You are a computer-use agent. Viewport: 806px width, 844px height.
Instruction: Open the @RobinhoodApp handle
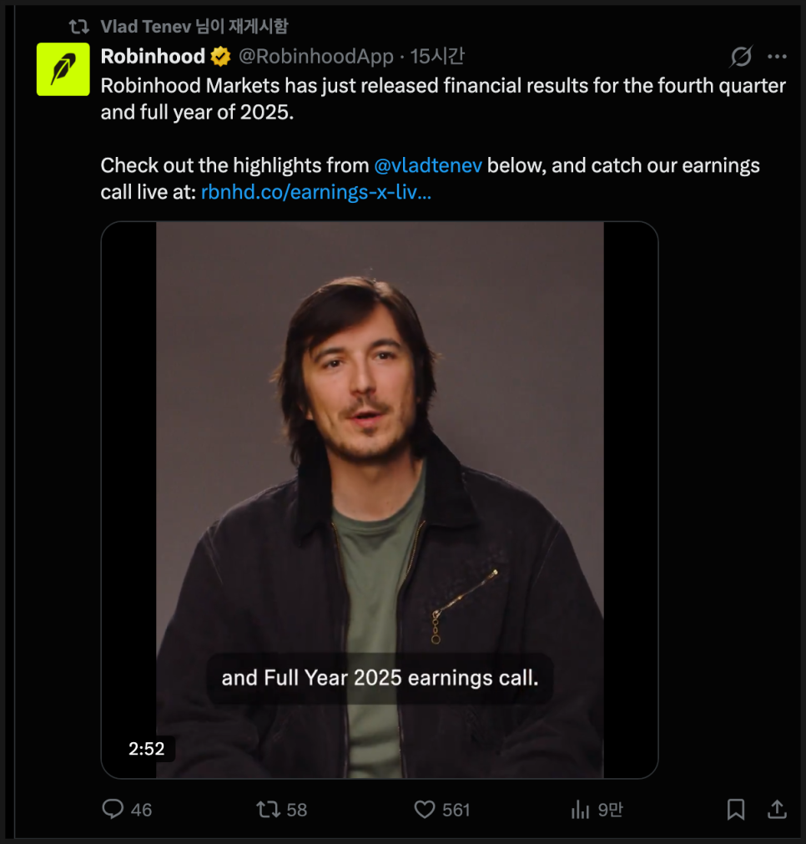tap(316, 57)
